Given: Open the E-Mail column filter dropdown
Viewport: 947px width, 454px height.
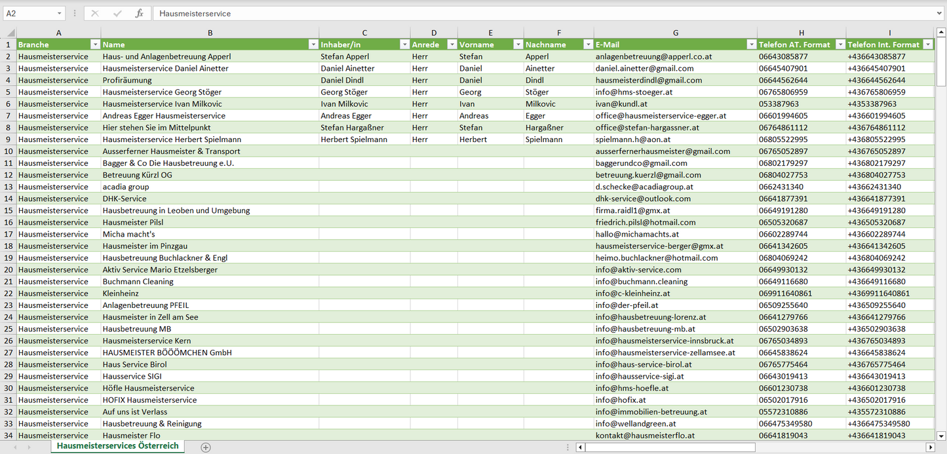Looking at the screenshot, I should pyautogui.click(x=751, y=45).
